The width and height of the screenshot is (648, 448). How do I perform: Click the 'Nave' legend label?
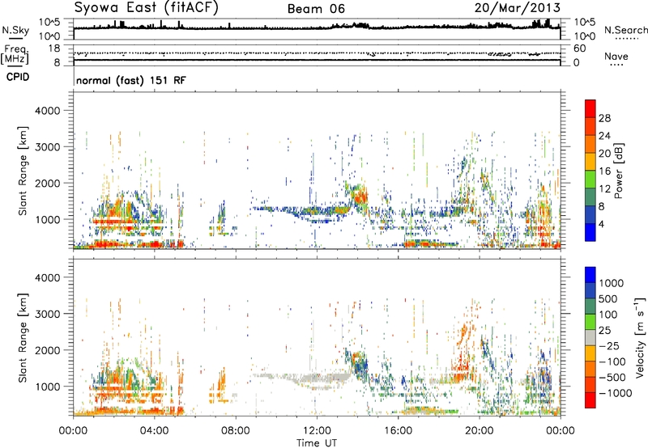coord(616,57)
